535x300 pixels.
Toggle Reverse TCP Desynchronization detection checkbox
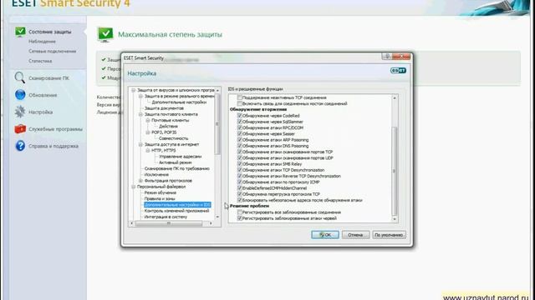click(240, 176)
